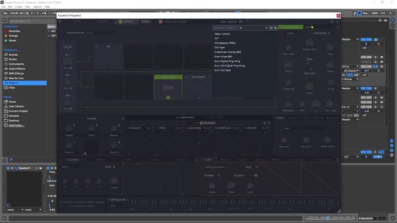
Task: Click the Key map mode button
Action: pos(365,13)
